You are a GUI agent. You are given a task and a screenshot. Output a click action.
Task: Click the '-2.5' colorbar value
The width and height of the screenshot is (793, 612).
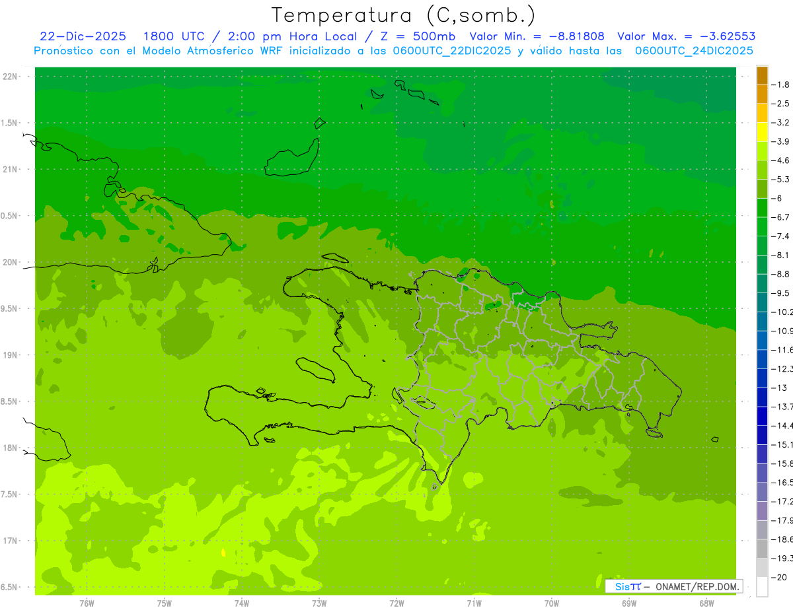tap(781, 104)
